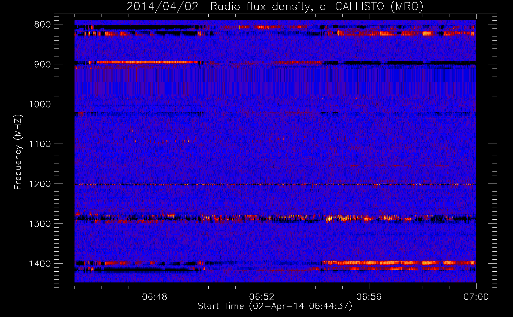Screen dimensions: 513x317
Task: Click the 800 frequency tick label
Action: click(42, 25)
